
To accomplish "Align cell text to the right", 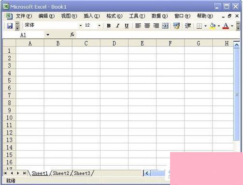I will (156, 26).
